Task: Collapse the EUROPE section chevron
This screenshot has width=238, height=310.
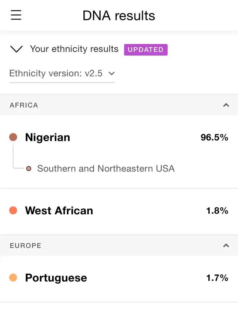Action: 226,246
